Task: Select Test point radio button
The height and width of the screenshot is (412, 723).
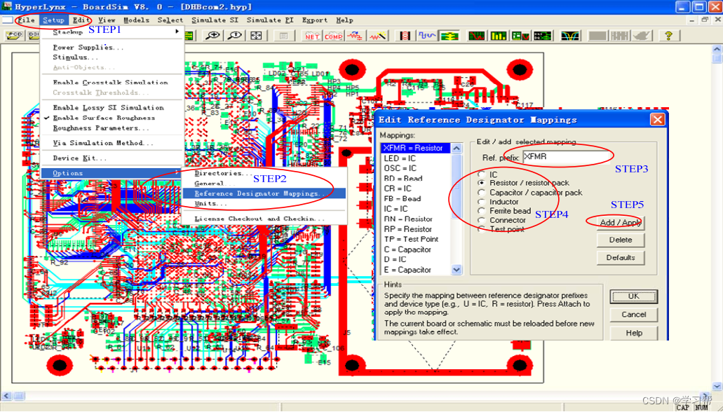Action: 481,229
